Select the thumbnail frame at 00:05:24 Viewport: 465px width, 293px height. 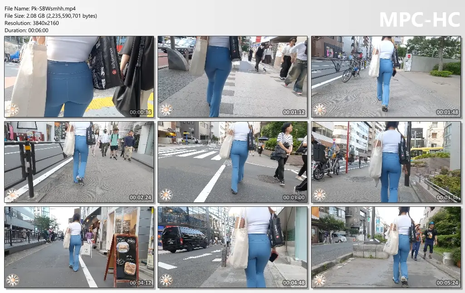386,247
